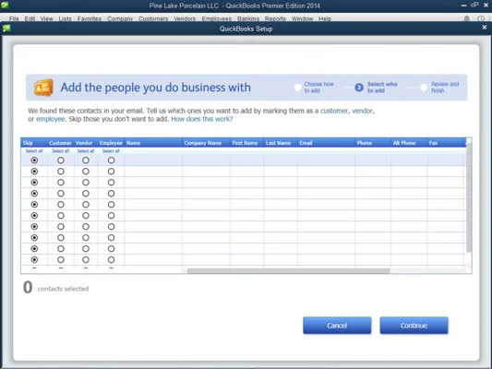Click the Company Name column header
The image size is (492, 369).
pyautogui.click(x=206, y=143)
